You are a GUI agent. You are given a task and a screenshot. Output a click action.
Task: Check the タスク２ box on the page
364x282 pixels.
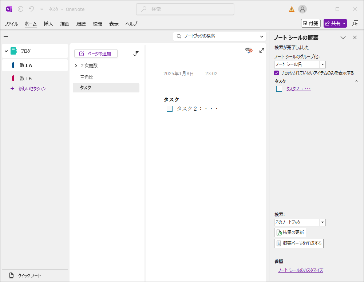point(170,109)
